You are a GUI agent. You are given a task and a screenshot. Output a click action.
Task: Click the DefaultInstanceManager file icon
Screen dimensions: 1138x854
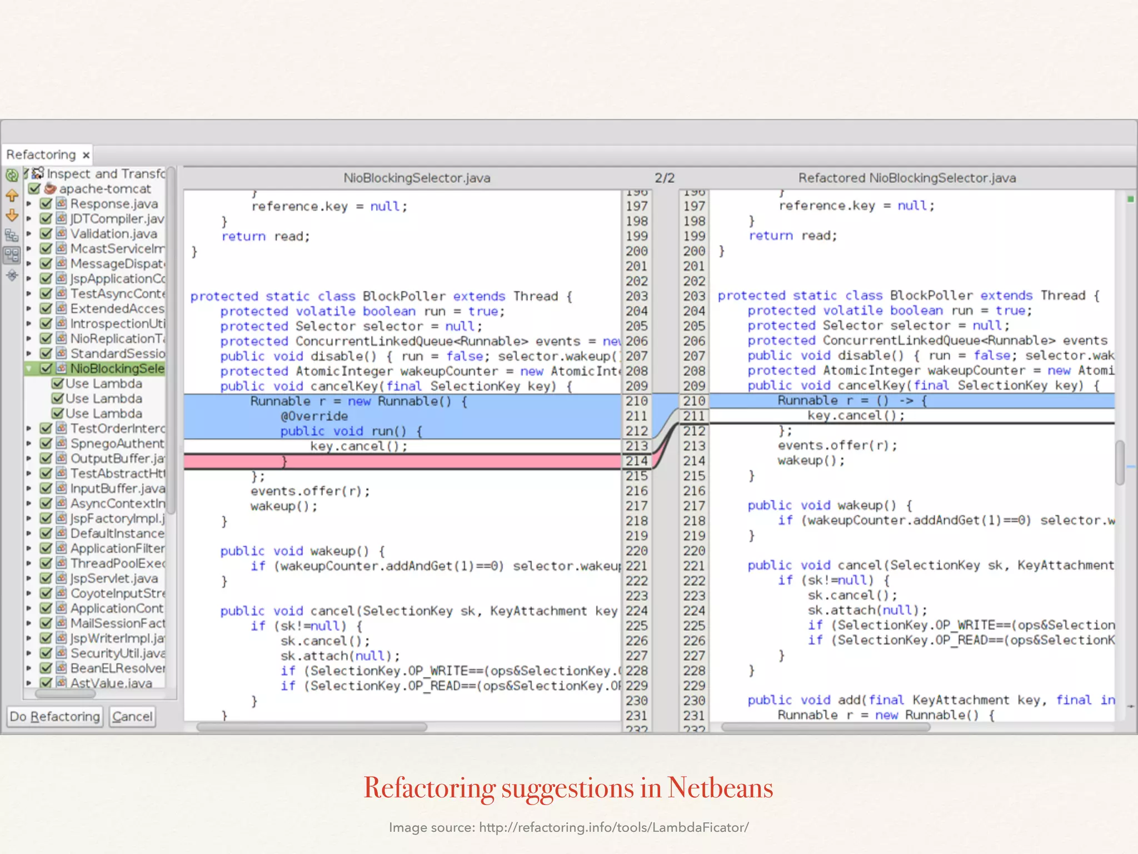coord(61,534)
